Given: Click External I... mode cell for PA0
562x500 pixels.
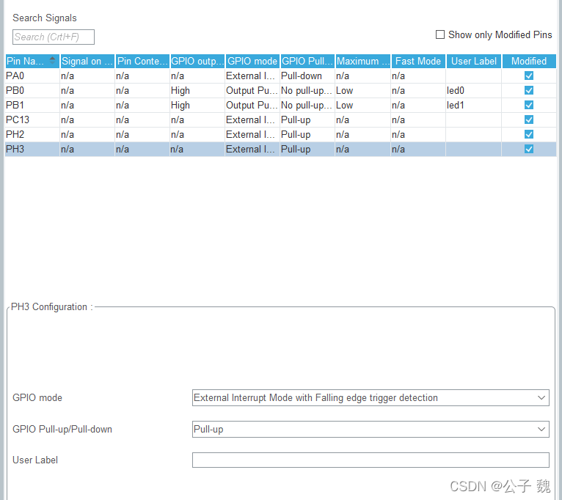Looking at the screenshot, I should (x=252, y=76).
